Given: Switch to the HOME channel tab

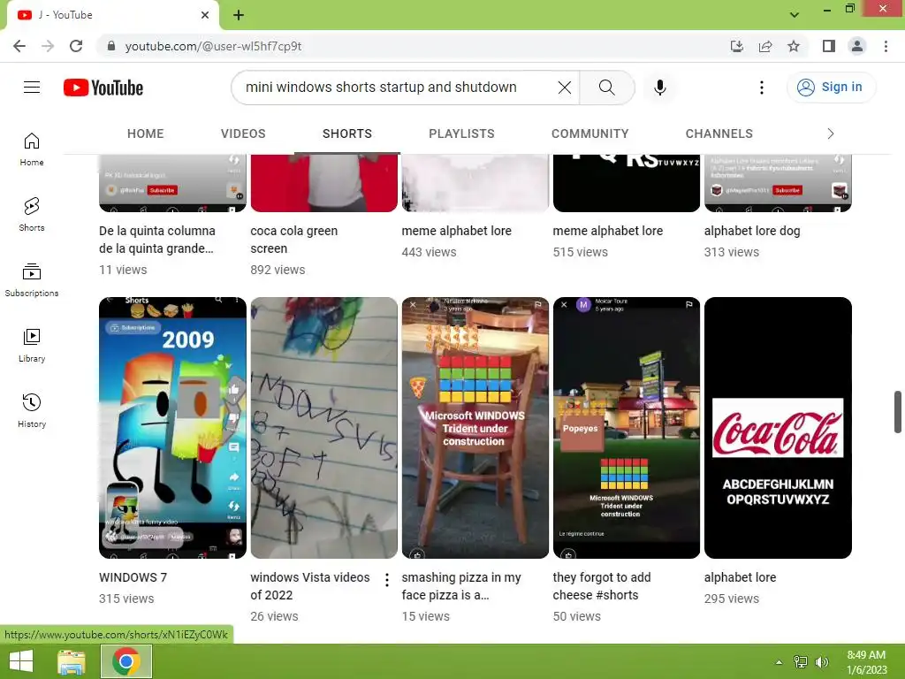Looking at the screenshot, I should click(146, 134).
